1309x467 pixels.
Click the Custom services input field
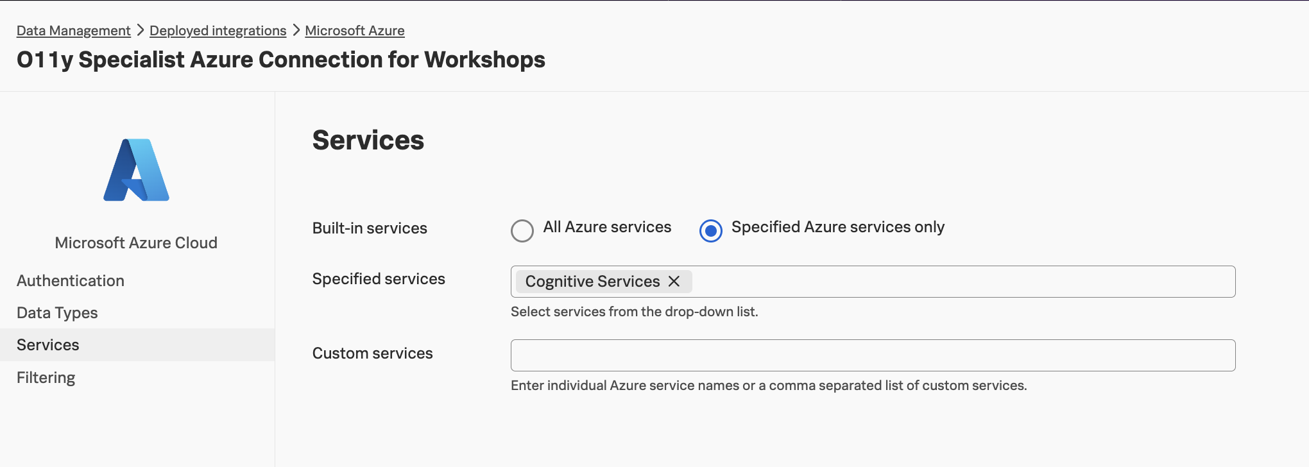[x=873, y=355]
